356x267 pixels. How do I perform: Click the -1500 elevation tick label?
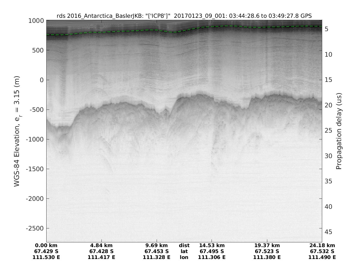(x=34, y=169)
